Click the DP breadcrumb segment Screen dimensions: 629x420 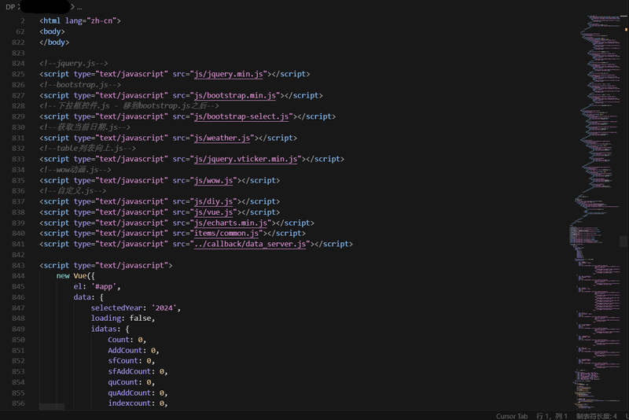10,6
